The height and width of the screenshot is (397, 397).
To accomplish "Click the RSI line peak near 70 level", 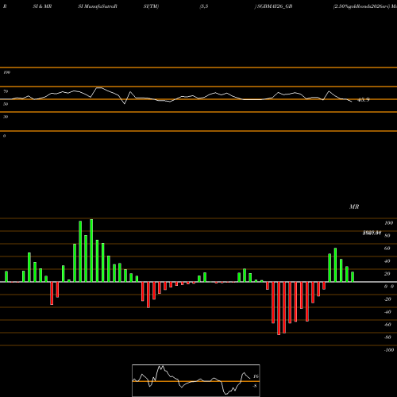I will click(x=98, y=87).
